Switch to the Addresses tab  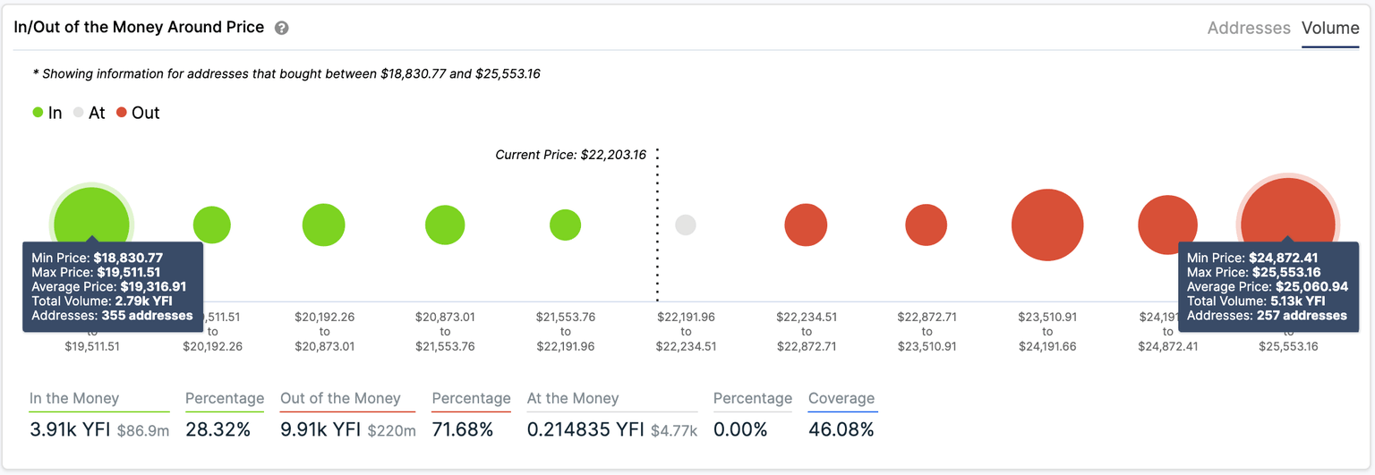click(1249, 28)
